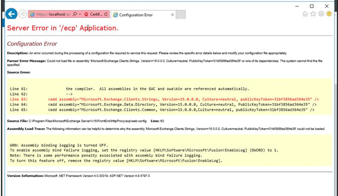The image size is (338, 196).
Task: Click the "Parser Error Message:" label
Action: (x=26, y=61)
